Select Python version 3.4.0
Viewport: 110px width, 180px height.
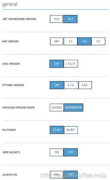tap(85, 85)
